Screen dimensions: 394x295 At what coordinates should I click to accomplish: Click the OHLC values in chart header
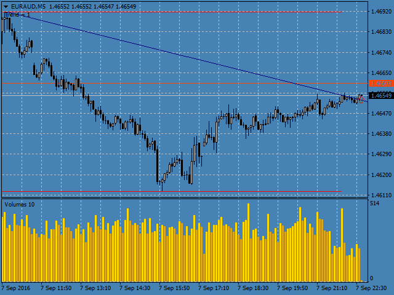pyautogui.click(x=91, y=6)
